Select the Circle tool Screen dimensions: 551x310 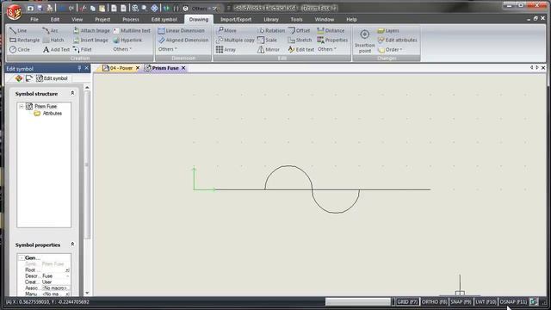[x=20, y=50]
